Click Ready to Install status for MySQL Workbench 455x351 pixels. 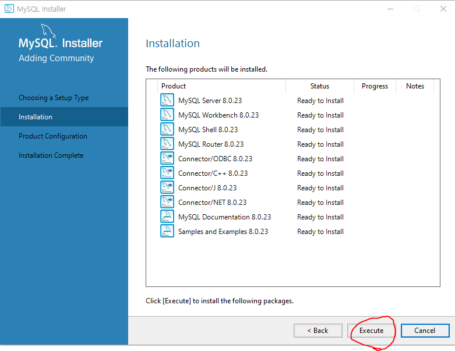[320, 115]
